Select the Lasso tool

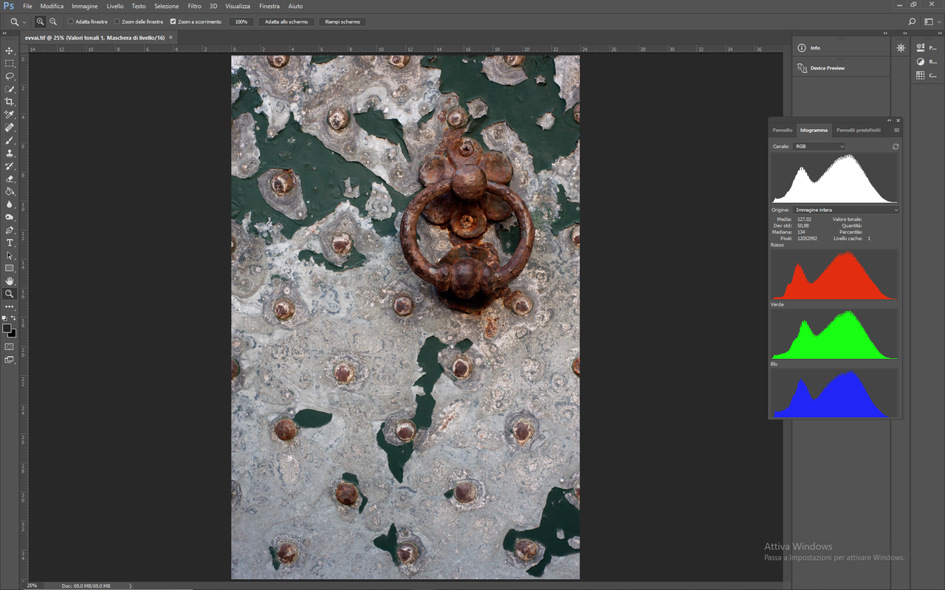click(10, 76)
